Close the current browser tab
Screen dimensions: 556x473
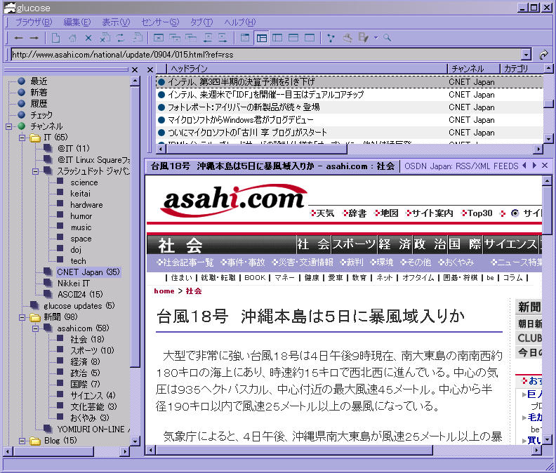(545, 166)
